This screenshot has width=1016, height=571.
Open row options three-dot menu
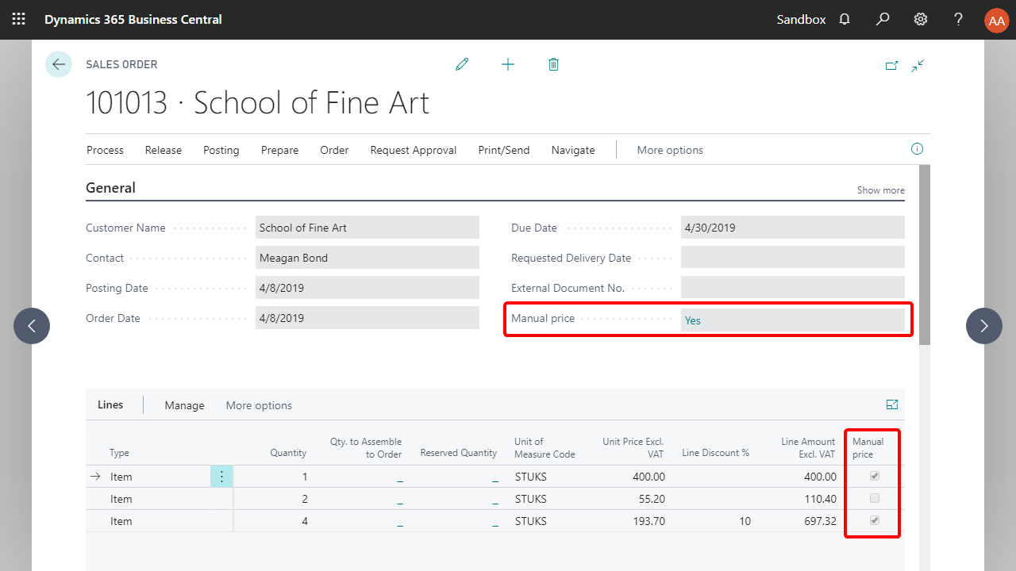pyautogui.click(x=221, y=477)
